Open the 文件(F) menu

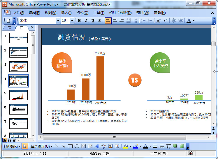(x=18, y=13)
